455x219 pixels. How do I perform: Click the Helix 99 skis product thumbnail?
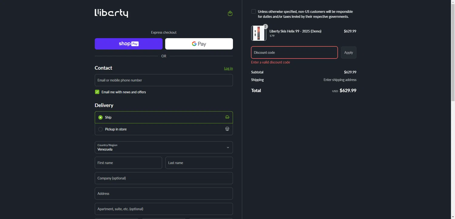(259, 33)
